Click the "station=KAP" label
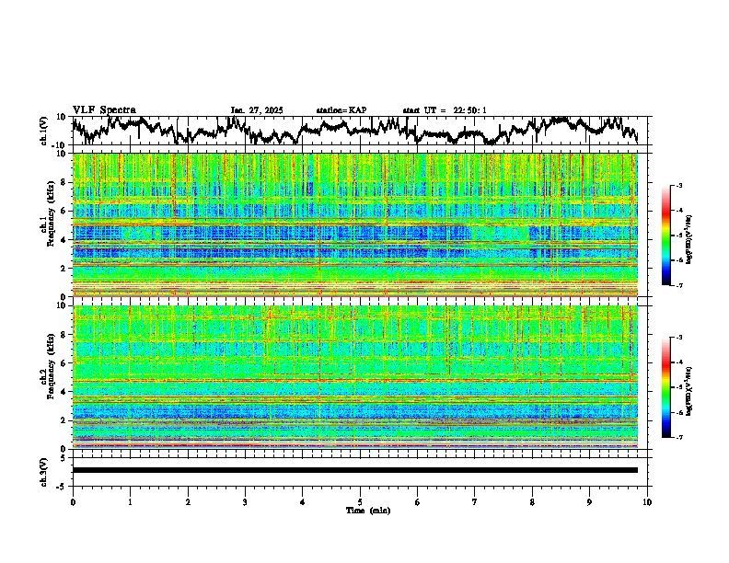Viewport: 729px width, 563px height. click(x=341, y=110)
